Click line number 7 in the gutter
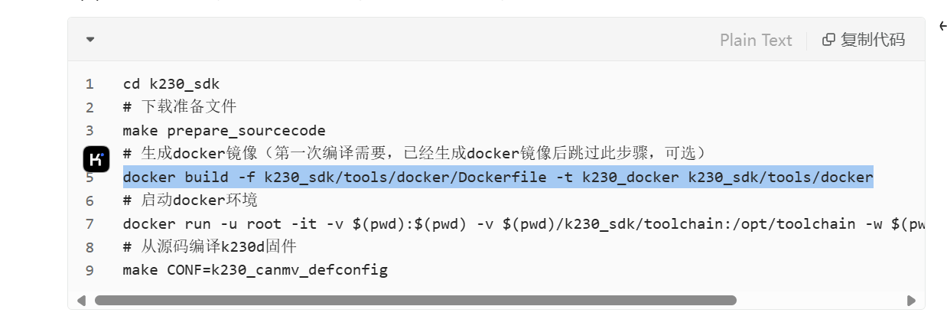This screenshot has width=947, height=316. 90,224
